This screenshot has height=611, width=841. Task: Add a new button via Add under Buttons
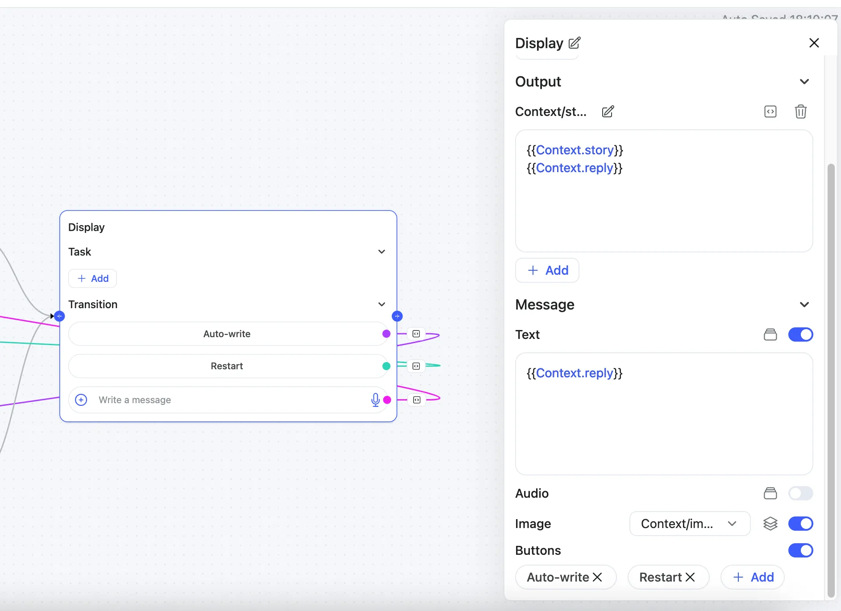[x=753, y=577]
